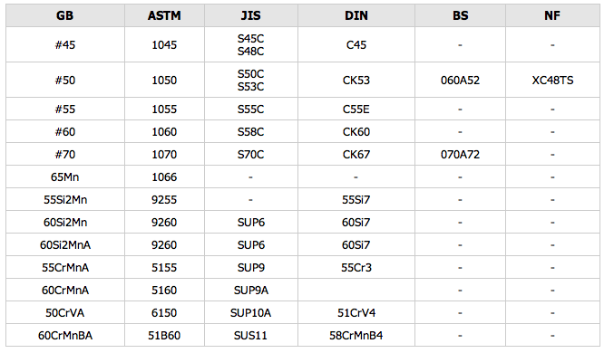The height and width of the screenshot is (353, 614).
Task: Click the 060A52 cell
Action: click(x=460, y=81)
